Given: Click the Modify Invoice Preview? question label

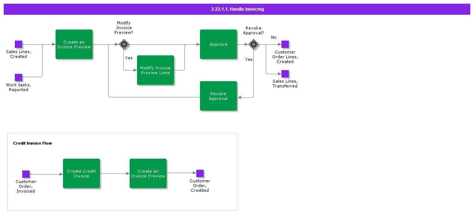Looking at the screenshot, I should [124, 28].
